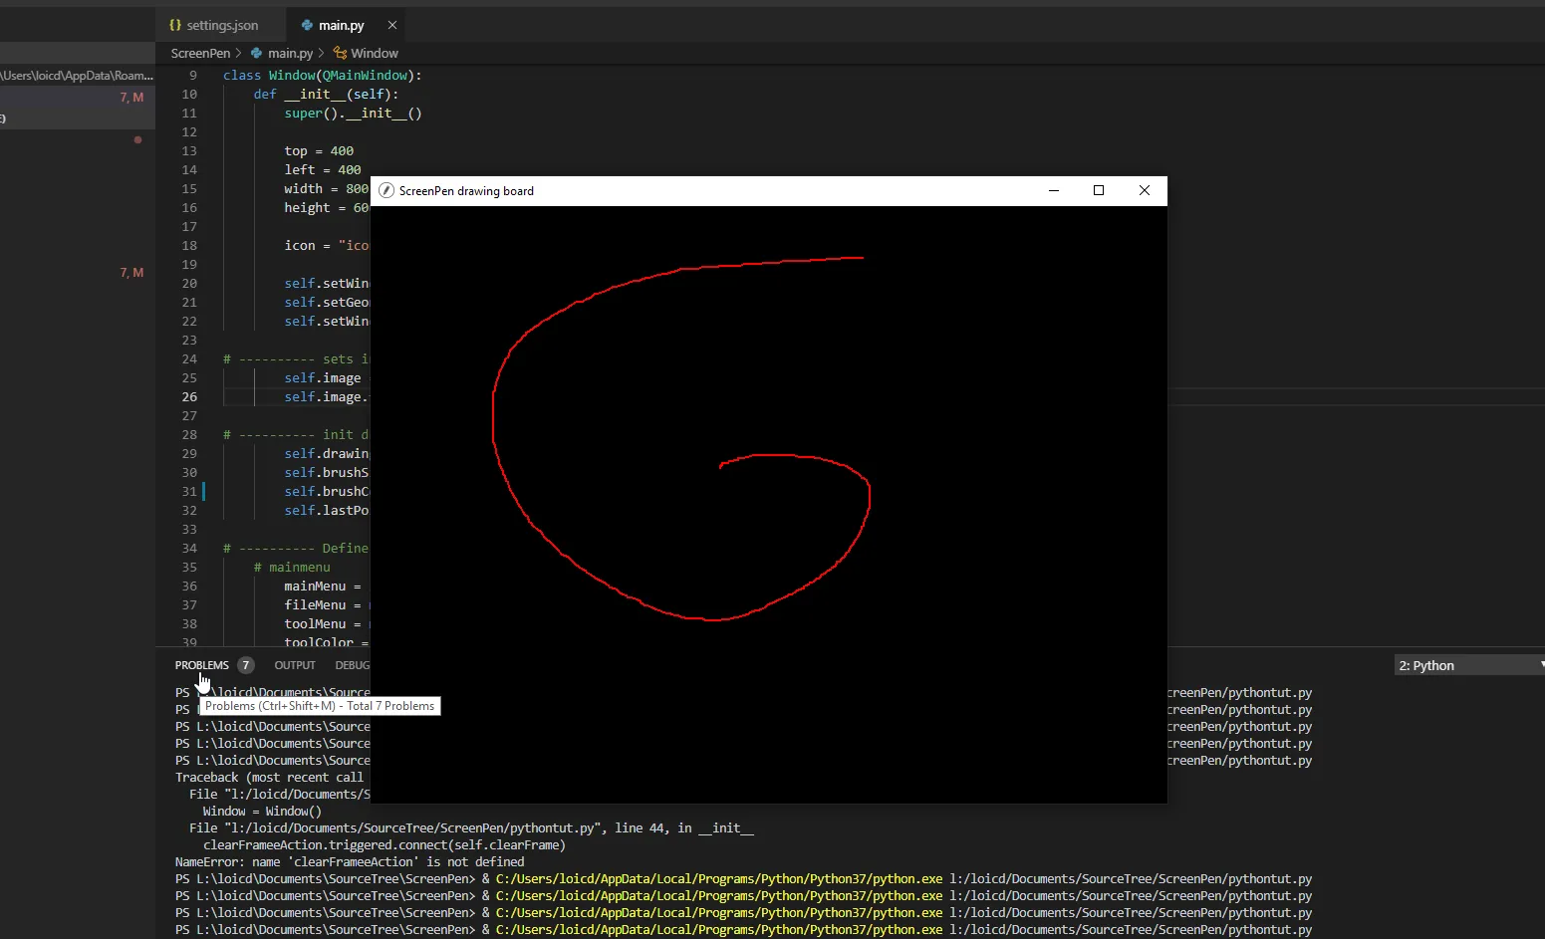Click the NameError message in the terminal

point(350,862)
